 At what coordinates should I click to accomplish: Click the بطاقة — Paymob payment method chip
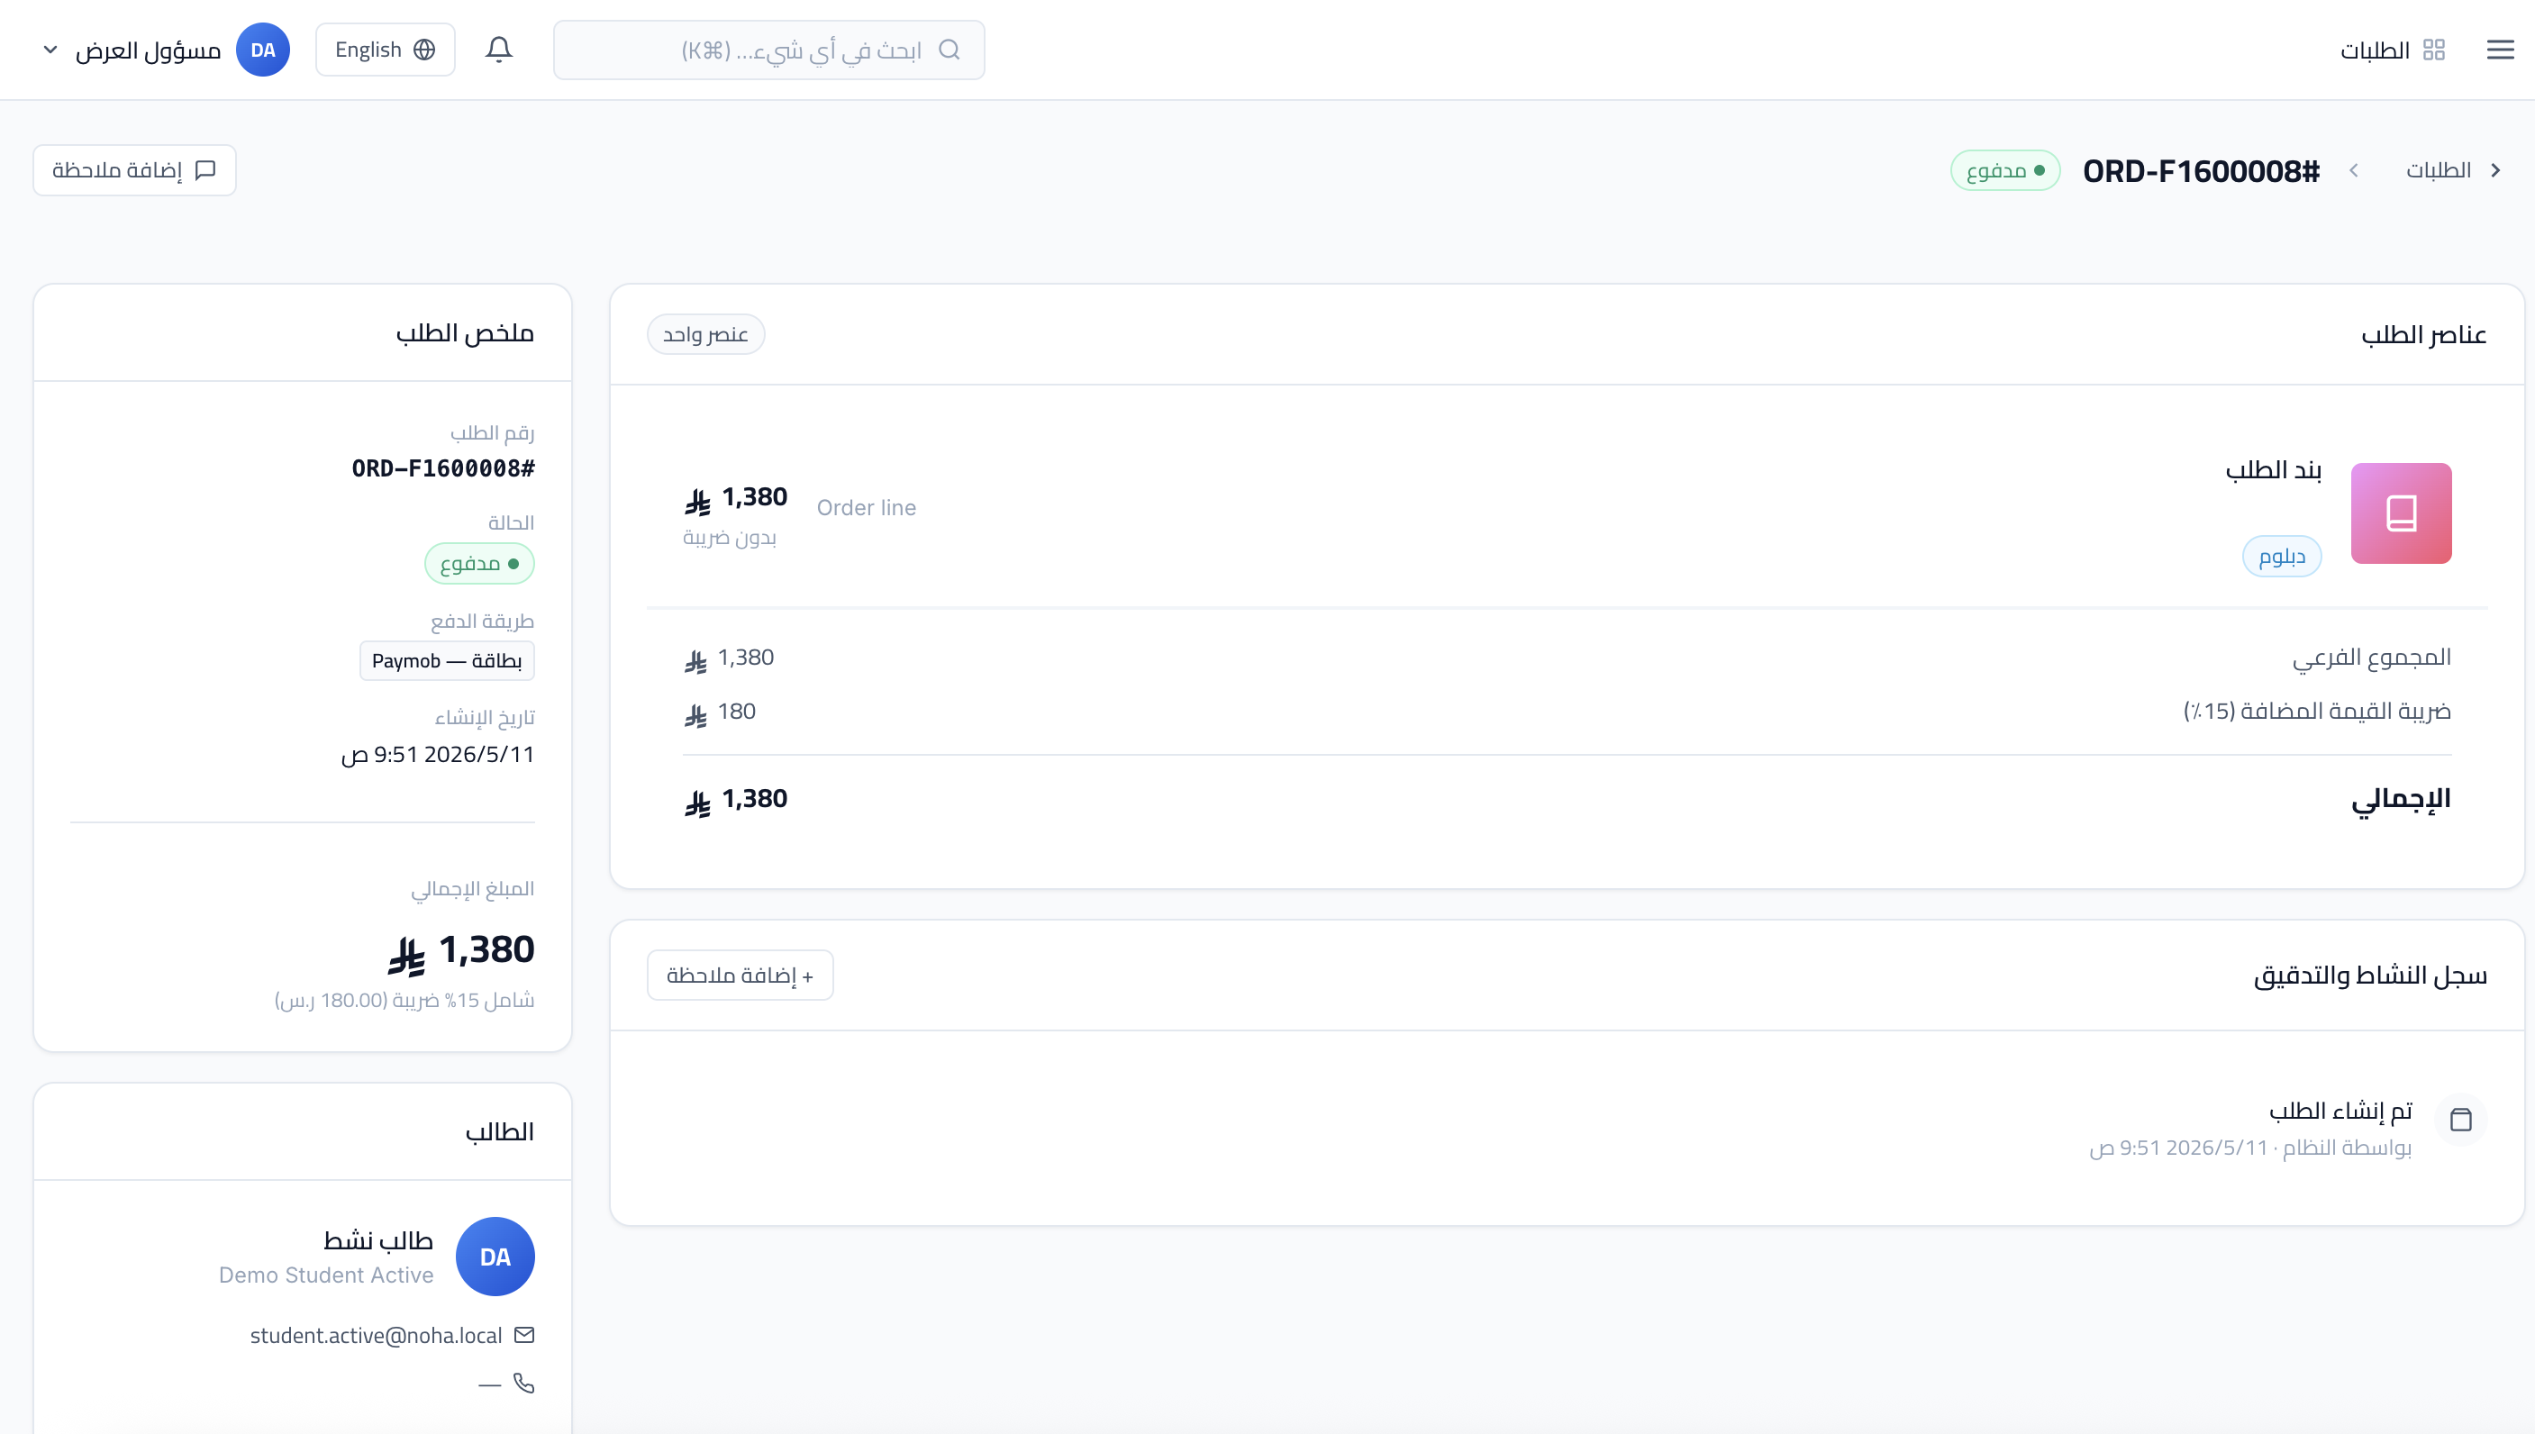447,661
